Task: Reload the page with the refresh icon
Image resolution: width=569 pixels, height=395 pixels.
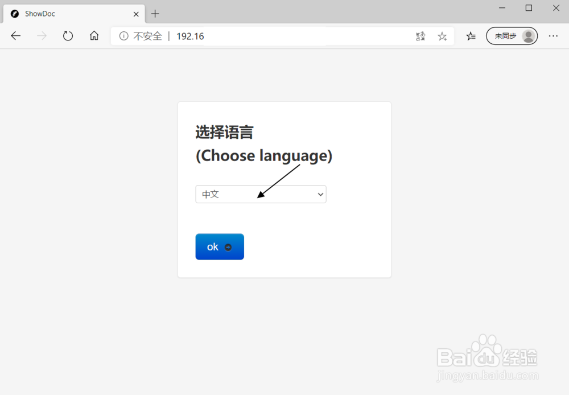Action: click(68, 36)
